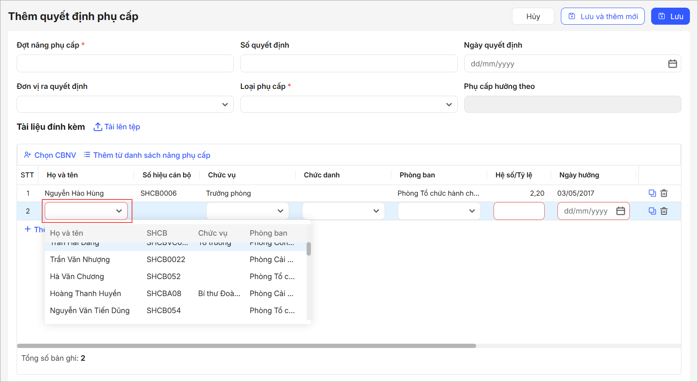The width and height of the screenshot is (698, 382).
Task: Open row 2 Chức vụ dropdown
Action: pos(247,211)
